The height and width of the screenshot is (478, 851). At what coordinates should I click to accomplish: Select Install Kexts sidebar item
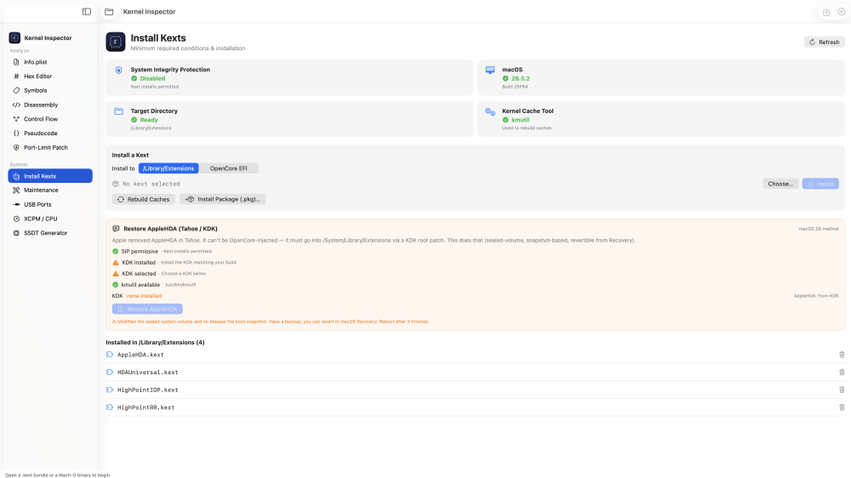pos(50,176)
